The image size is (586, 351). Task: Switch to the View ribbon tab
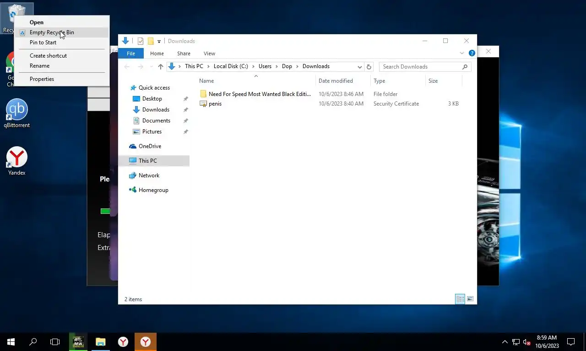[x=209, y=53]
